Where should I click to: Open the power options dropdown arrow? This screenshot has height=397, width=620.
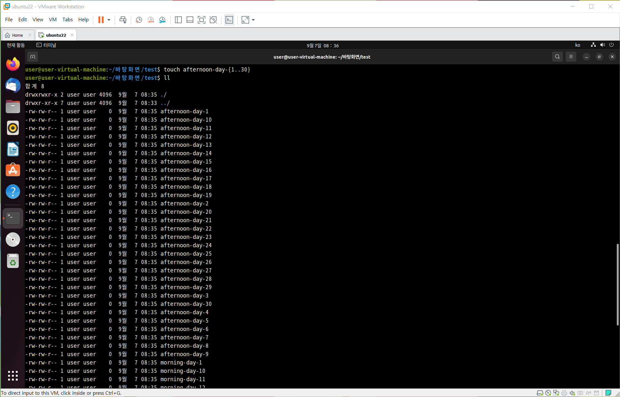tap(109, 20)
